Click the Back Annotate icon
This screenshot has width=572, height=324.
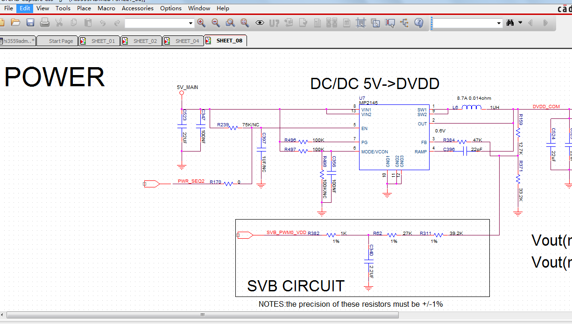coord(289,22)
